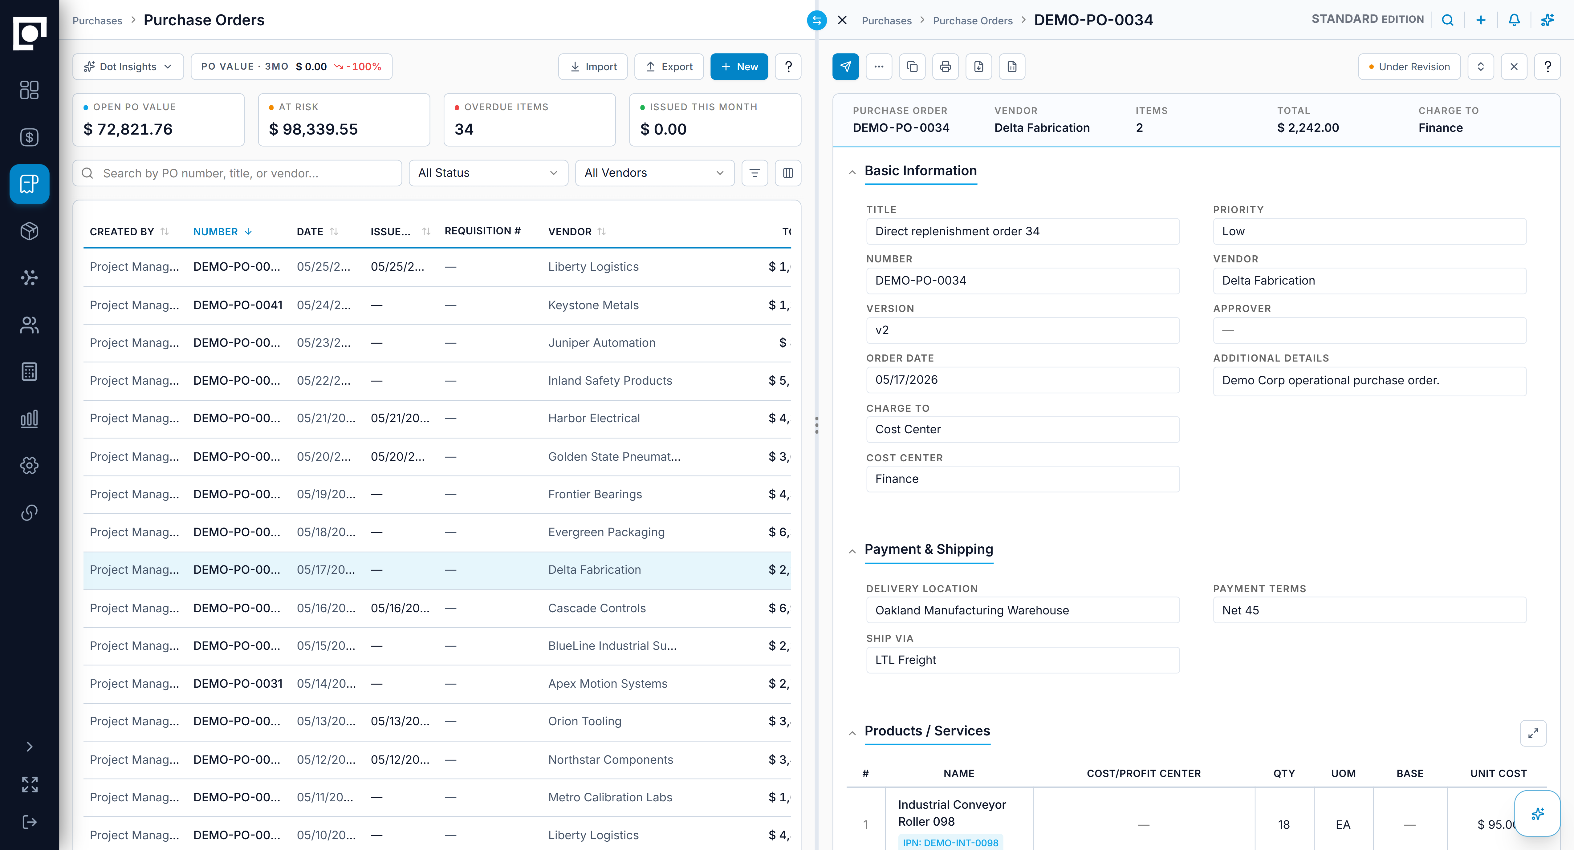Click the filter lines icon next to All Vendors
1574x850 pixels.
click(x=754, y=173)
